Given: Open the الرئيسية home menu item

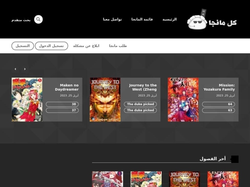Looking at the screenshot, I should coord(170,20).
